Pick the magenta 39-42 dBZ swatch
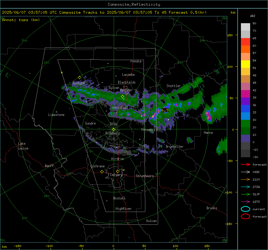This screenshot has height=250, width=268. (245, 94)
